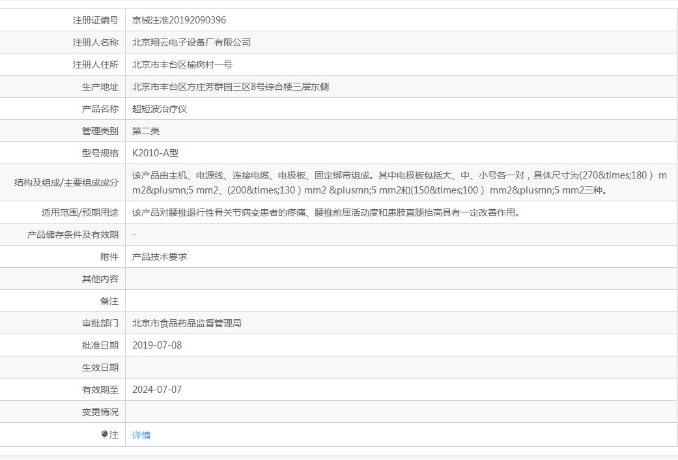678x460 pixels.
Task: Select product name 超短波治疗仪
Action: click(x=160, y=109)
